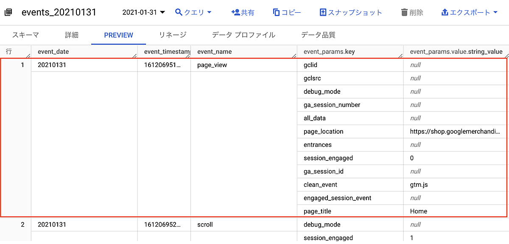Switch to the スキーマ tab
This screenshot has width=509, height=244.
tap(25, 35)
